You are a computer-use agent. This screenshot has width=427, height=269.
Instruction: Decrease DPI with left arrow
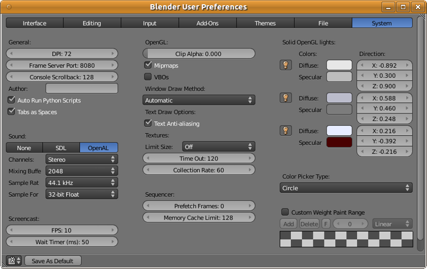coord(11,53)
